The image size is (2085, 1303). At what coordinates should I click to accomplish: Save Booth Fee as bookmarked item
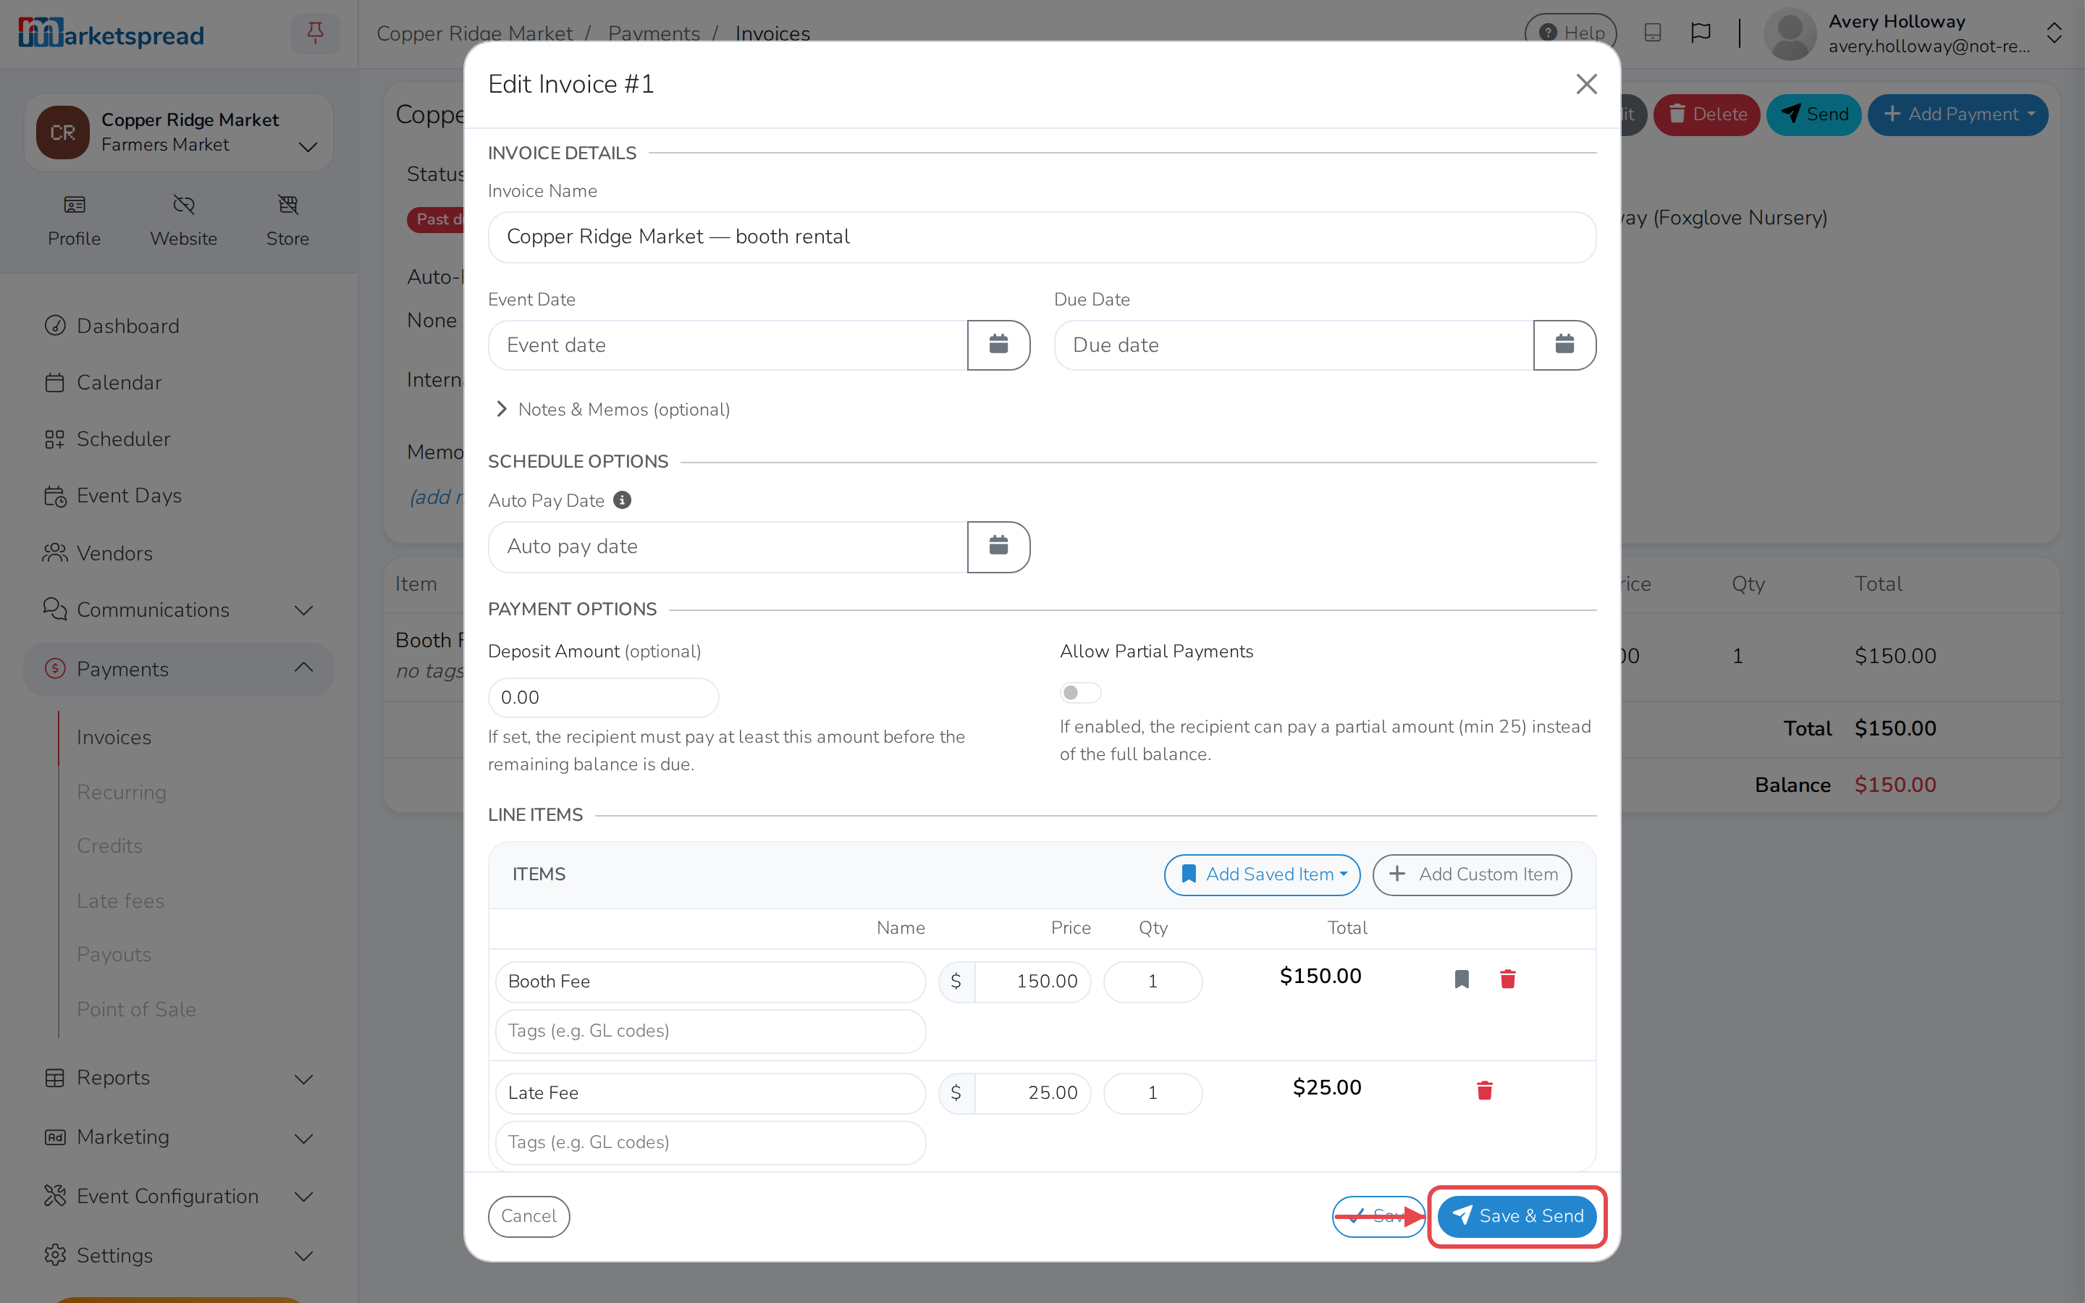(x=1461, y=979)
